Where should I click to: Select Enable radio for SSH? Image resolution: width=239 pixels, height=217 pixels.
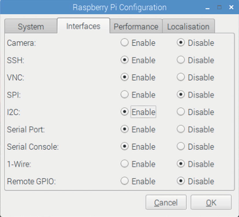pyautogui.click(x=125, y=60)
